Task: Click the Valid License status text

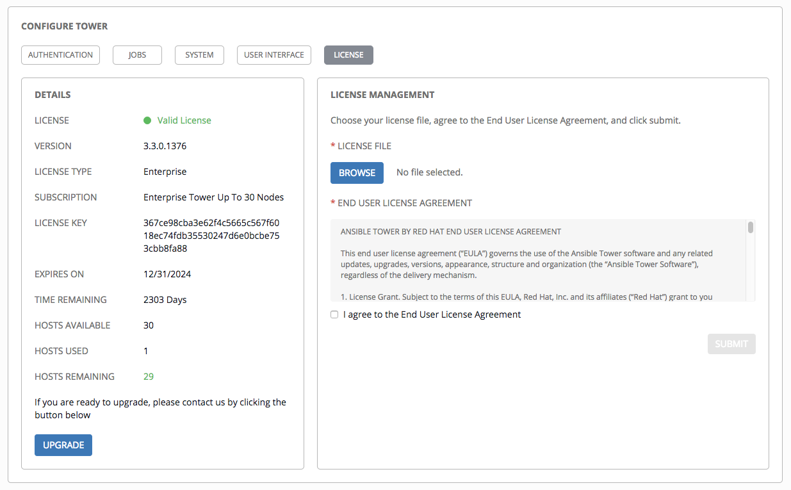Action: point(184,120)
